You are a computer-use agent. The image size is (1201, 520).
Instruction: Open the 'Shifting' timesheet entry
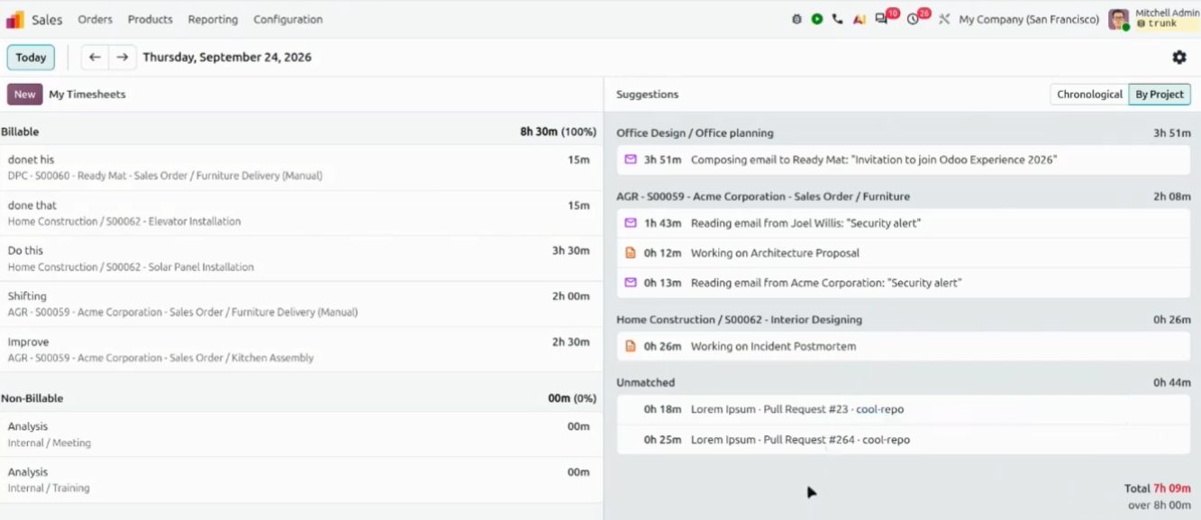pyautogui.click(x=301, y=304)
